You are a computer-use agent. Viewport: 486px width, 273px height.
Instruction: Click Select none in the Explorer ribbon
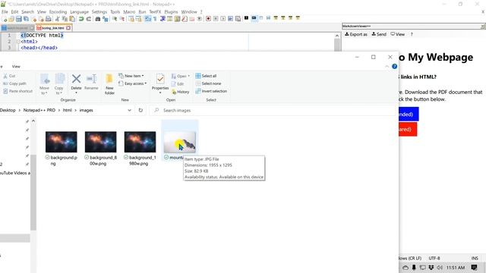pyautogui.click(x=208, y=83)
